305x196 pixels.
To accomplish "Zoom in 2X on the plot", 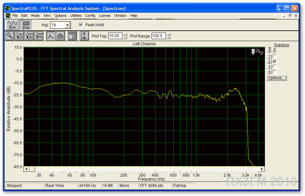I will click(19, 36).
